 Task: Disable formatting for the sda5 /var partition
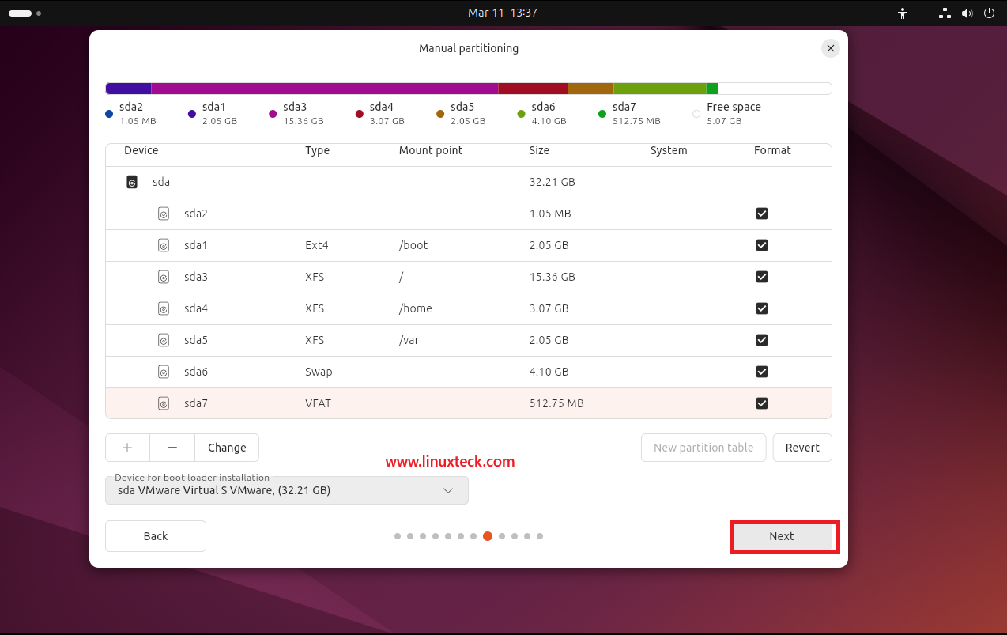coord(761,340)
